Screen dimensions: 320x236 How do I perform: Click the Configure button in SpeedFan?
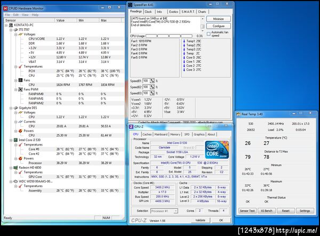(x=219, y=26)
